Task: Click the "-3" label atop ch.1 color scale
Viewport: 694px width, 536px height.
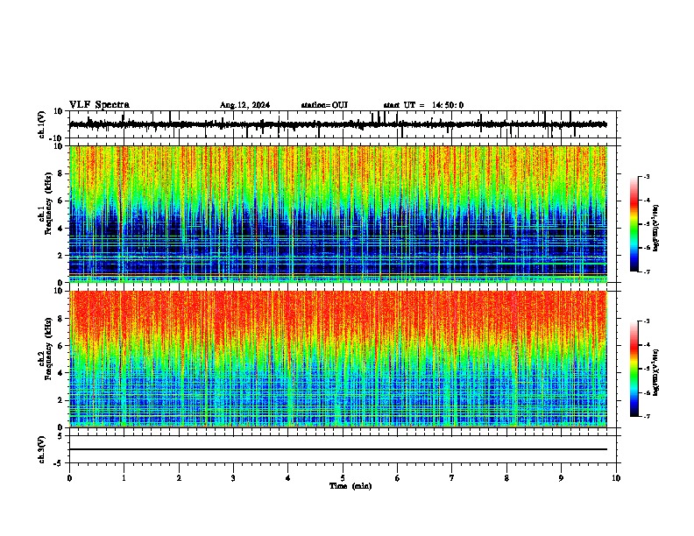Action: coord(647,176)
